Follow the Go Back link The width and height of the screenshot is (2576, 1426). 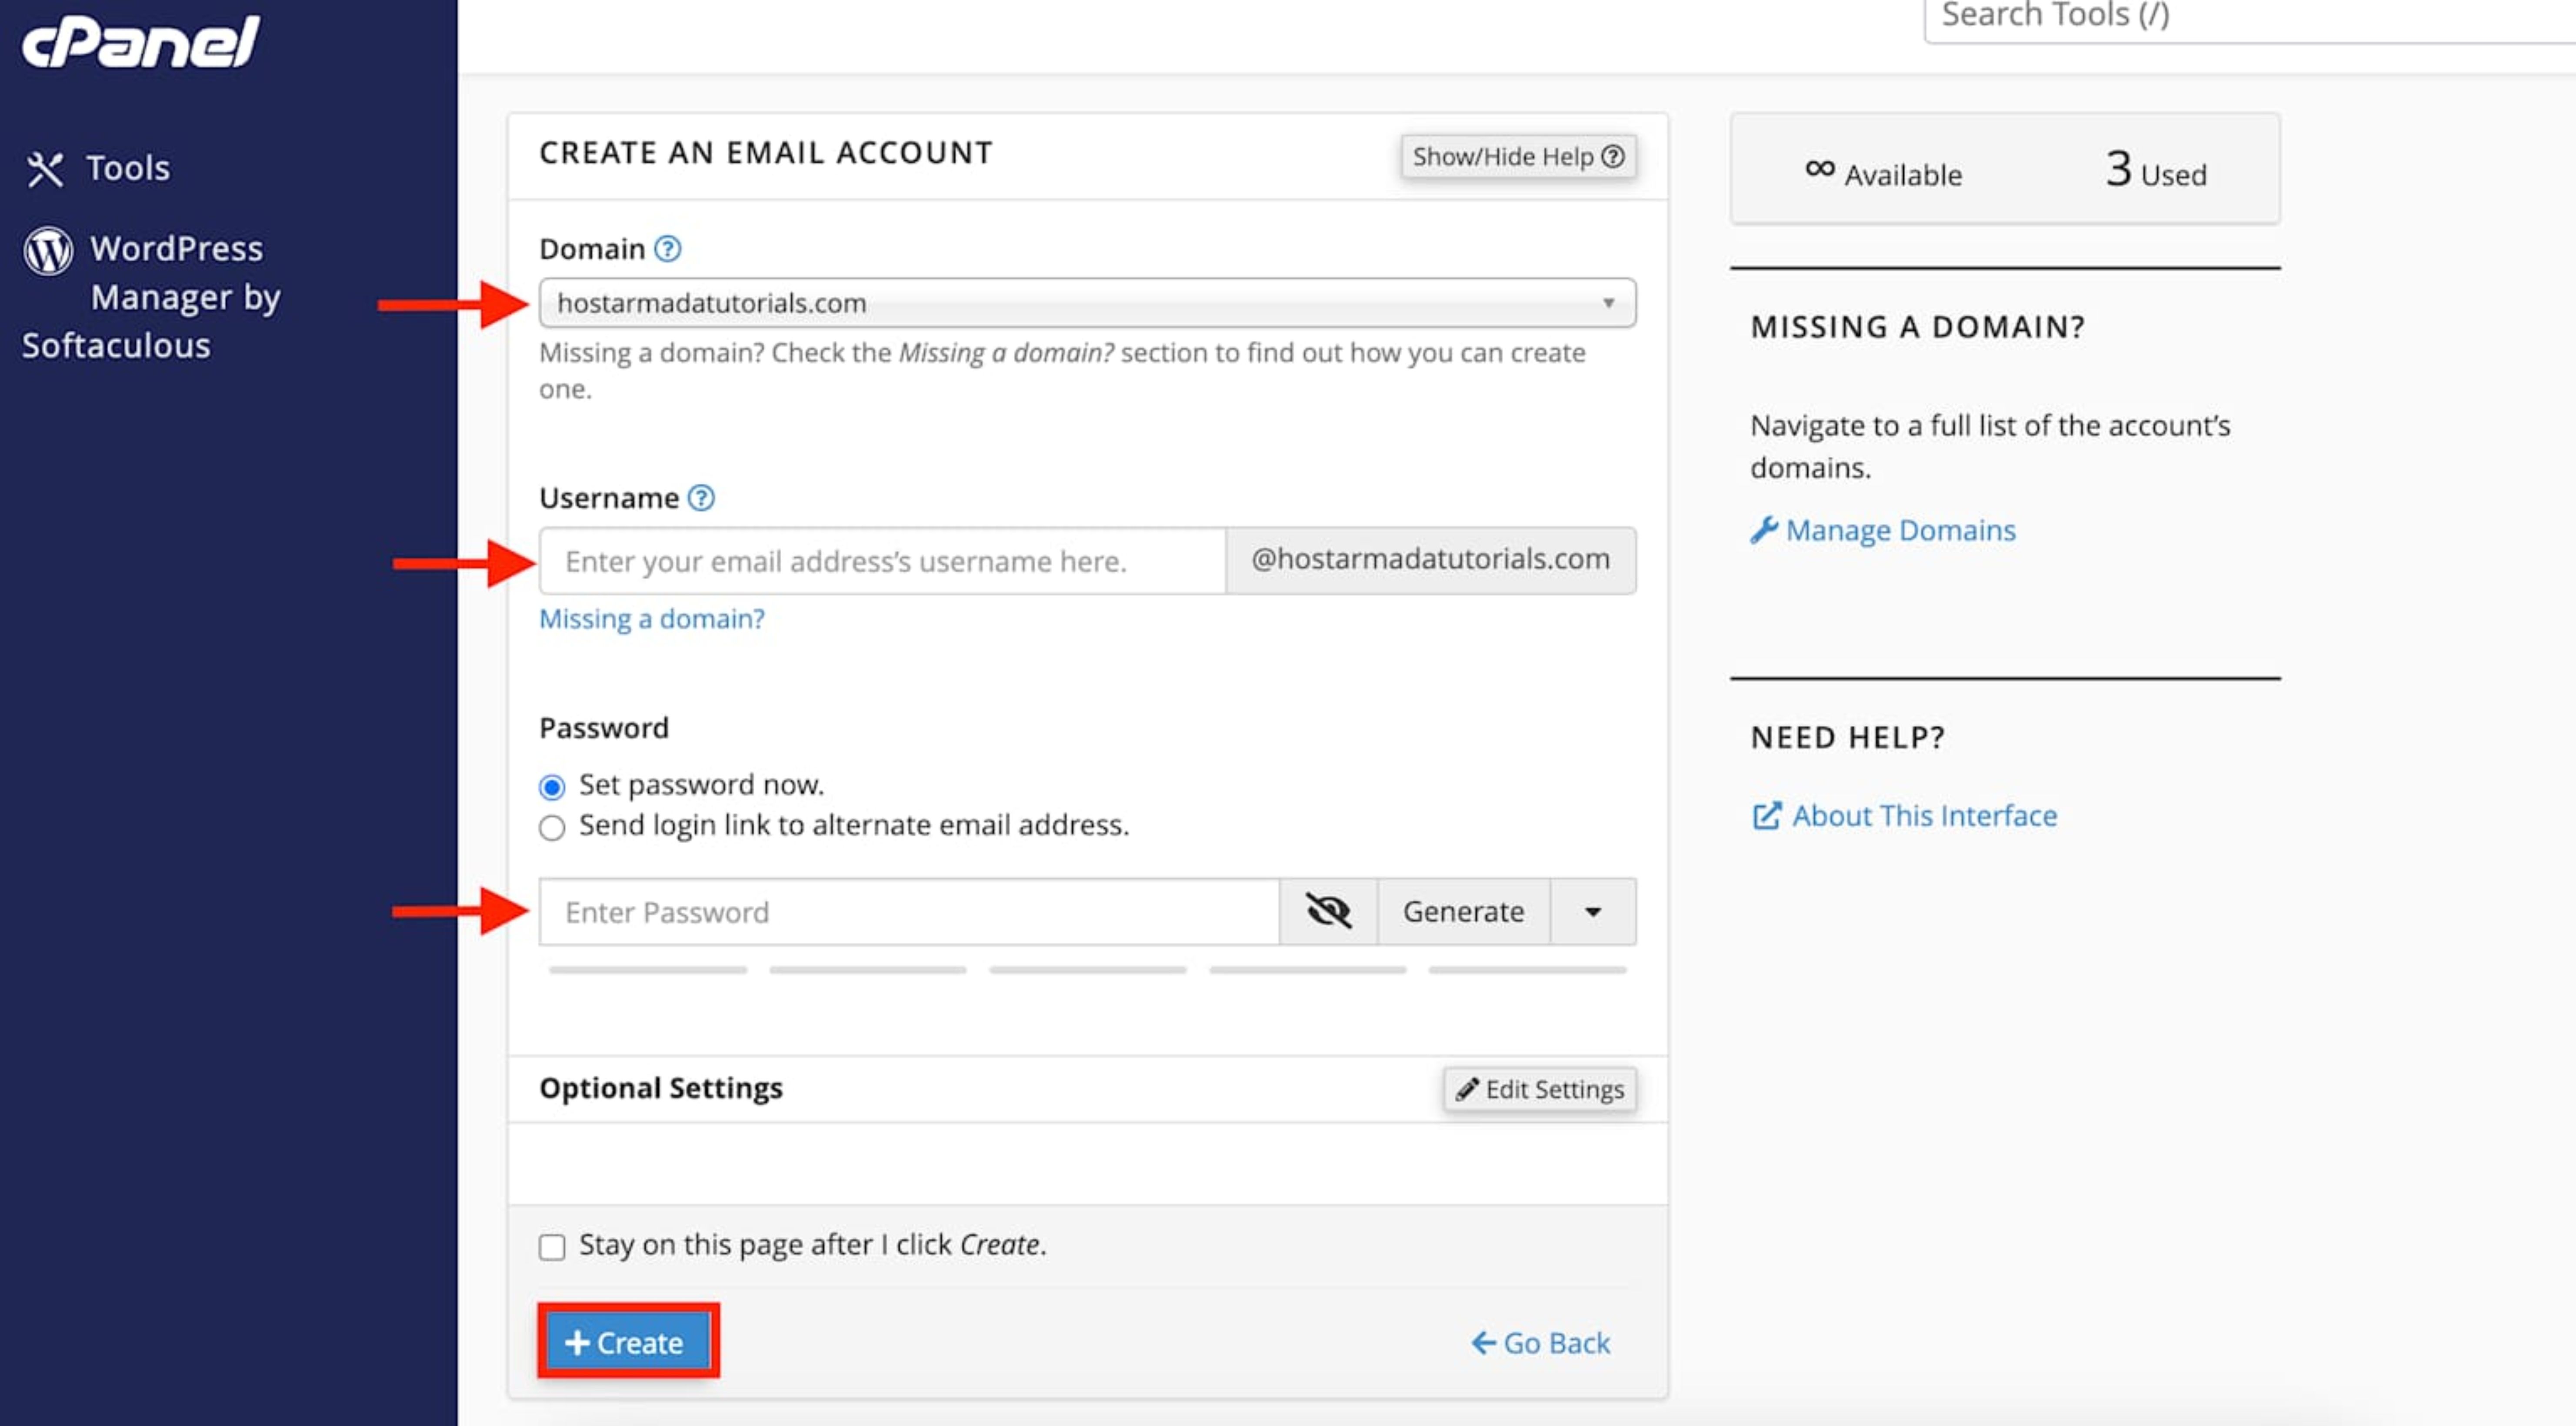coord(1540,1342)
